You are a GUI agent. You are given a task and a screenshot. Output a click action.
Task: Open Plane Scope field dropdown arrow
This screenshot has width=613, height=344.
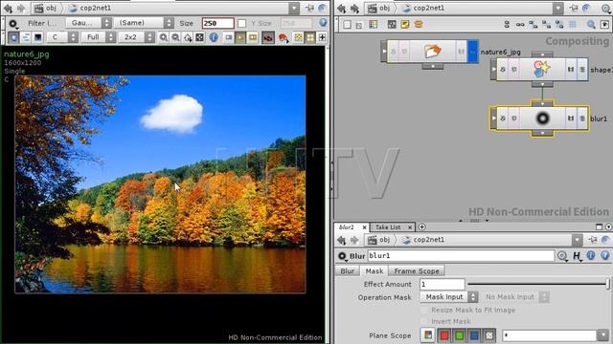point(602,335)
